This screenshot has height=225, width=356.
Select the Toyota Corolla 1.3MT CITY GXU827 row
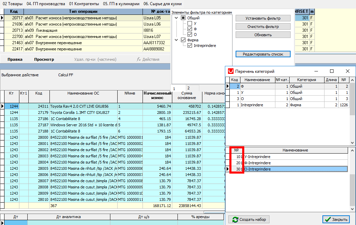pyautogui.click(x=115, y=112)
